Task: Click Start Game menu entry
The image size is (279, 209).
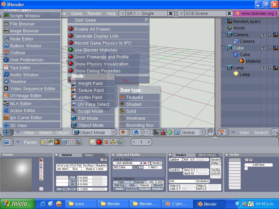Action: coord(108,20)
